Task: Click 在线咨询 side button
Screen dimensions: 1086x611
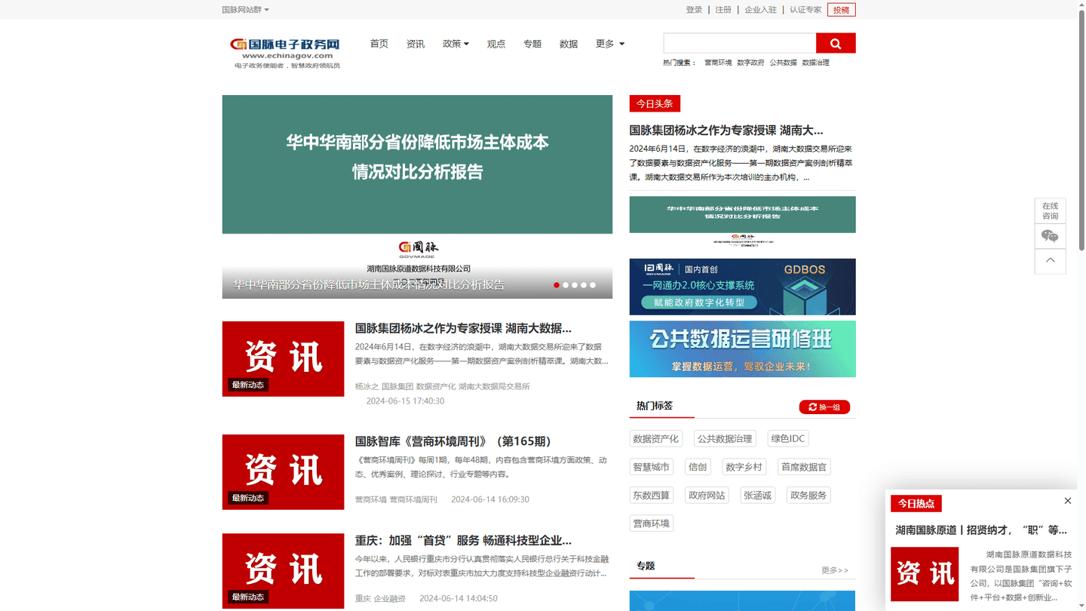Action: pyautogui.click(x=1050, y=211)
